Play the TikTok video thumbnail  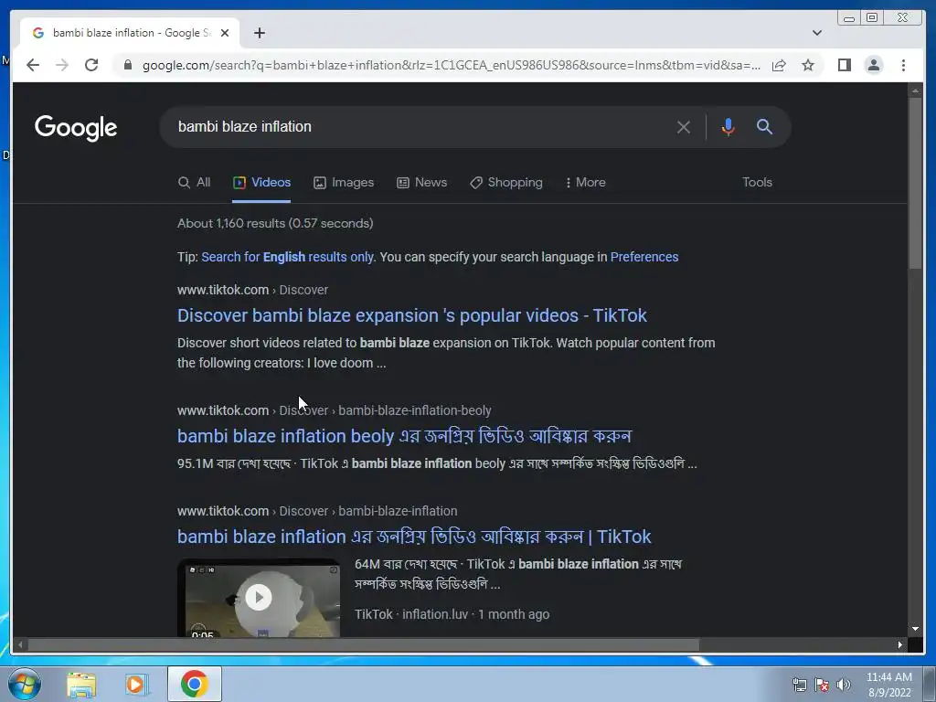[x=259, y=598]
